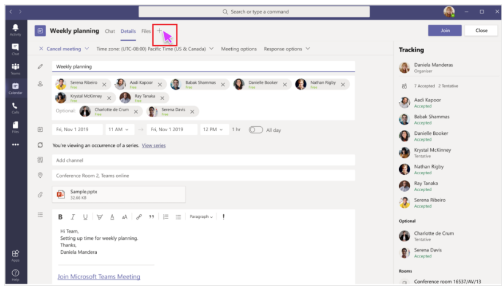The image size is (502, 292).
Task: Switch to the Details tab
Action: click(128, 31)
